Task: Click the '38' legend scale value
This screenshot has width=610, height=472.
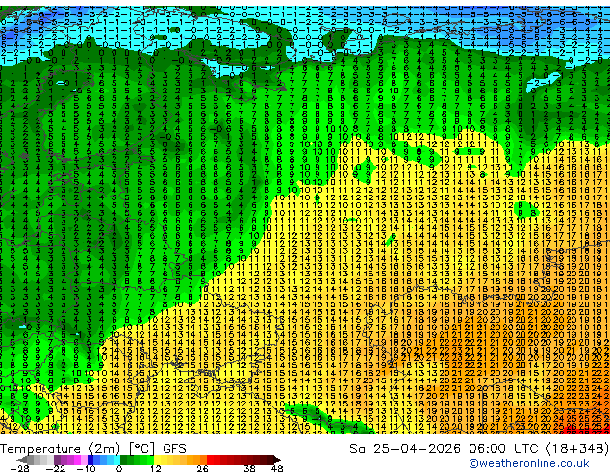Action: coord(250,468)
